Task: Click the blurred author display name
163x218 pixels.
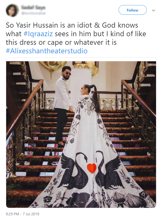Action: (33, 7)
